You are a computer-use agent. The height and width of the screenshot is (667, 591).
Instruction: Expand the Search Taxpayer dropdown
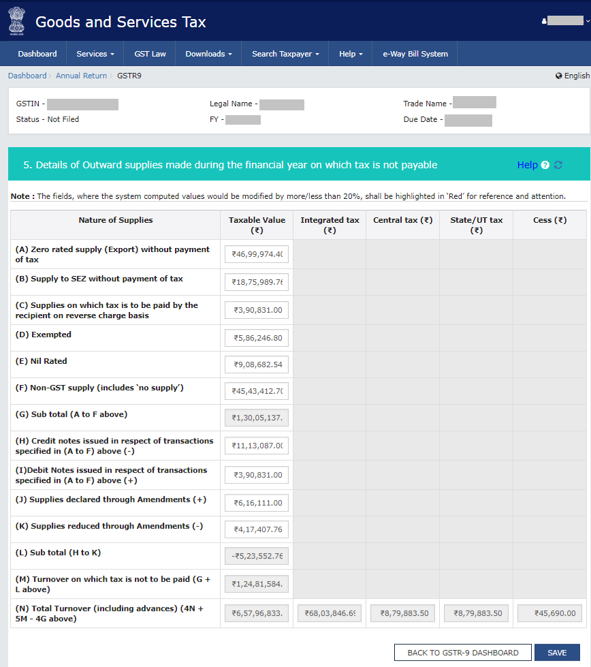[x=285, y=54]
